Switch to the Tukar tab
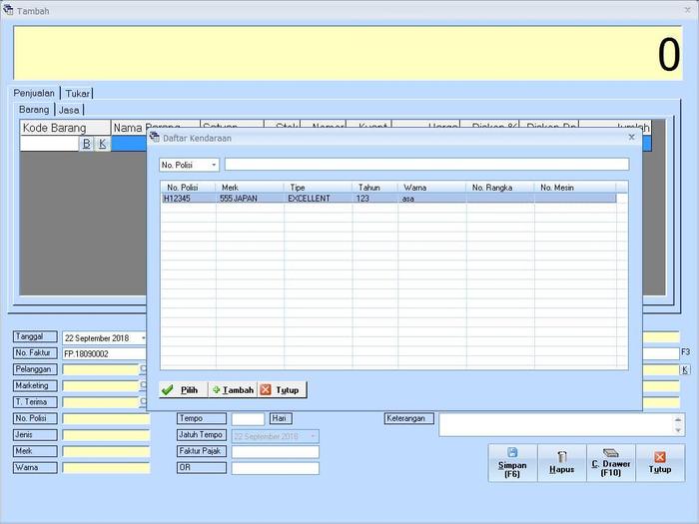 coord(77,93)
